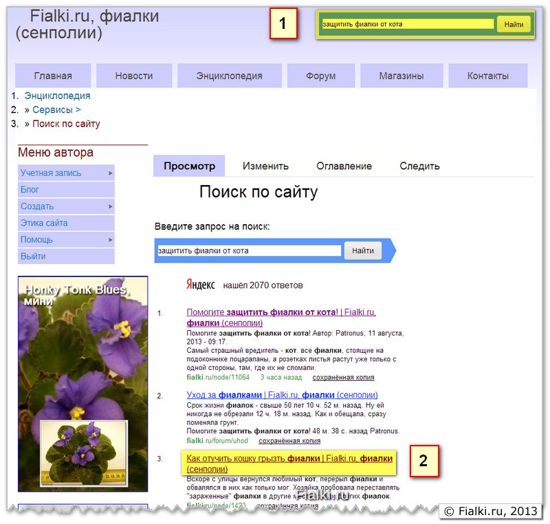Click the 3 часа назад timestamp
Viewport: 550px width, 524px height.
[x=281, y=377]
